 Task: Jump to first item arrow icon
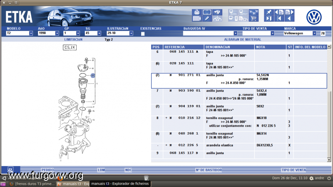coord(279,18)
